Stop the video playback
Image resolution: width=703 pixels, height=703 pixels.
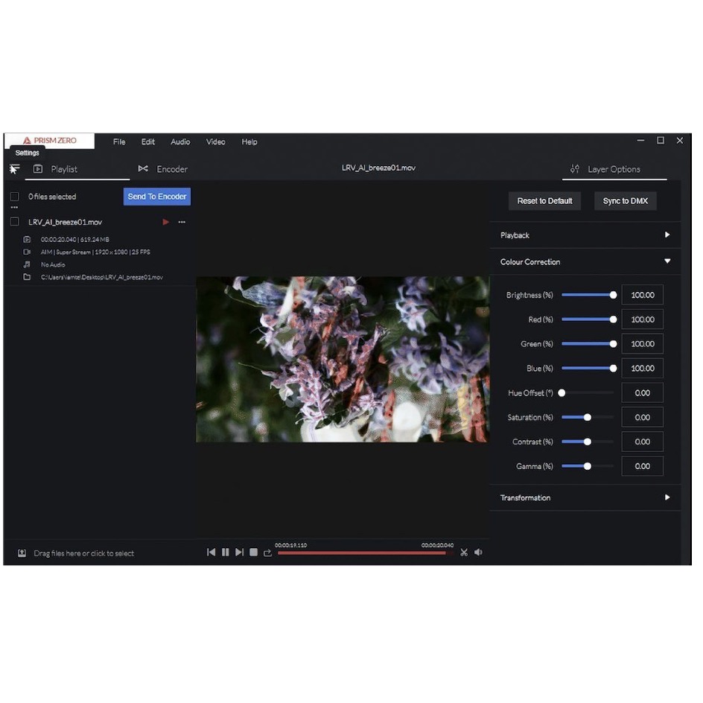tap(253, 553)
